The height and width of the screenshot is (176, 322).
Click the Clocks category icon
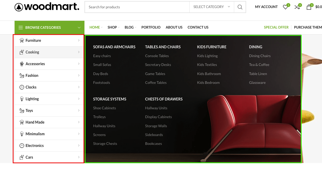coord(22,87)
